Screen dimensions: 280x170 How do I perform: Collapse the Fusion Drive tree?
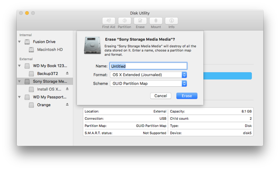tap(19, 42)
